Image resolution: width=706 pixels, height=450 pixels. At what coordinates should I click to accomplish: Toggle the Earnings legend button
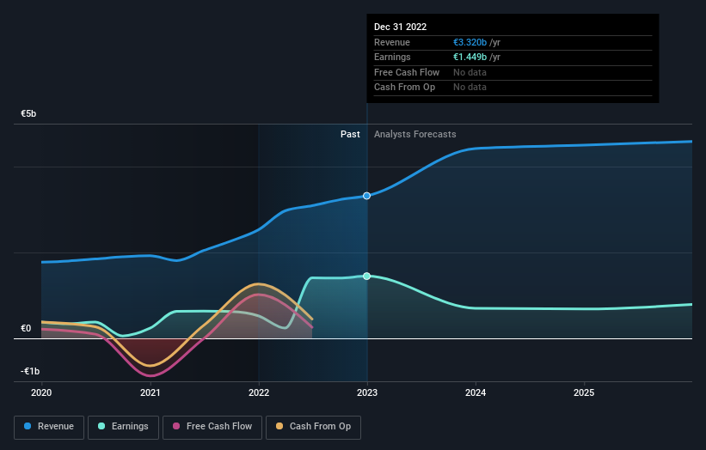tap(123, 427)
